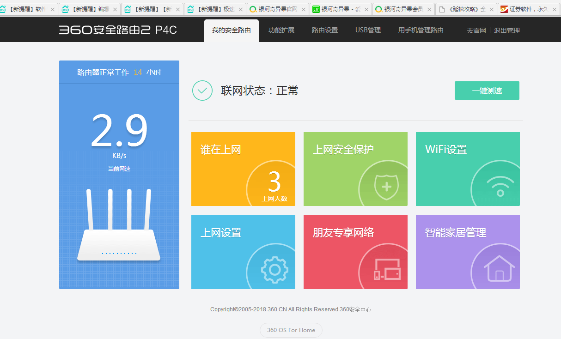Open the WiFi设置 tile

tap(468, 169)
